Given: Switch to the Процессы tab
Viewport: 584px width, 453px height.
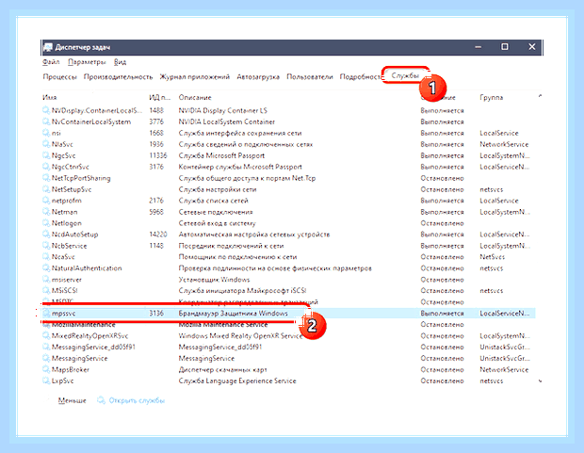Looking at the screenshot, I should click(59, 76).
